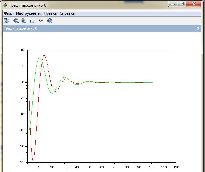
Task: Select the zoom area magnifier icon
Action: (x=16, y=21)
